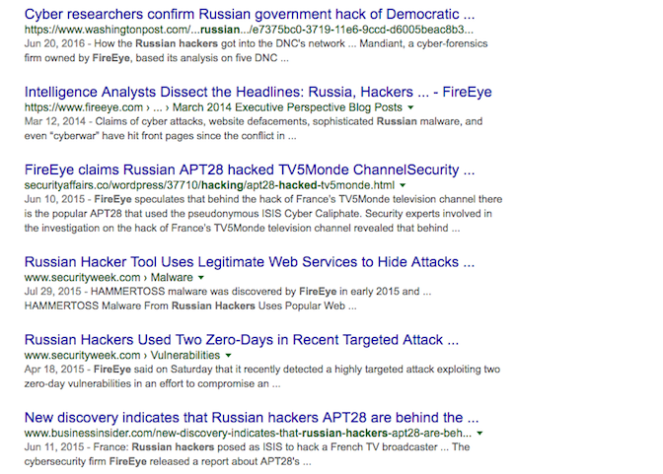Open the 'Intelligence Analysts Dissect the Headlines' FireEye result
663x474 pixels.
coord(258,92)
